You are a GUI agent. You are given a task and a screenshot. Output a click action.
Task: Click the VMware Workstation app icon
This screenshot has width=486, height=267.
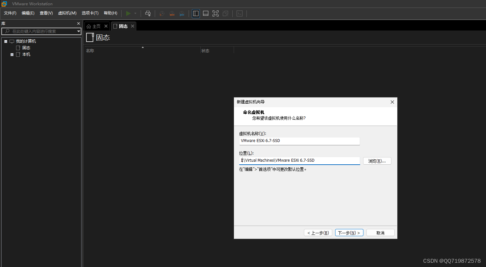click(x=4, y=4)
